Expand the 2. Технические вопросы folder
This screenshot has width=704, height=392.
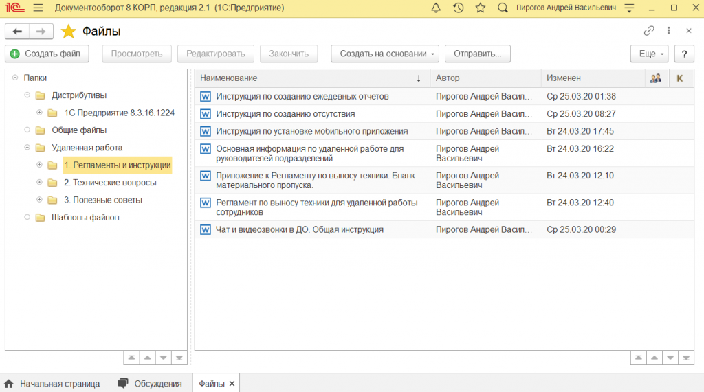pos(39,183)
